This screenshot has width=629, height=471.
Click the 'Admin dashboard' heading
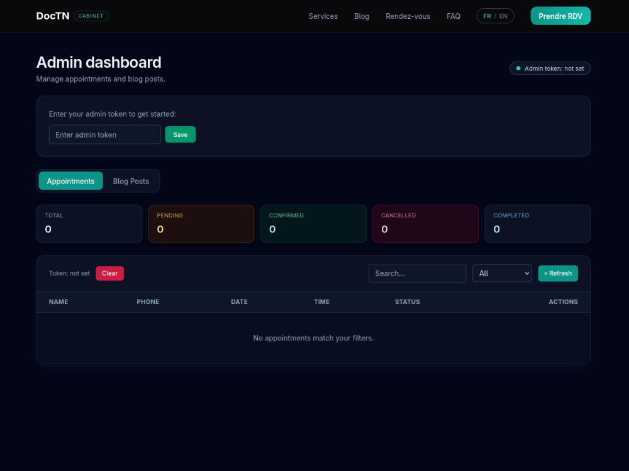coord(99,62)
